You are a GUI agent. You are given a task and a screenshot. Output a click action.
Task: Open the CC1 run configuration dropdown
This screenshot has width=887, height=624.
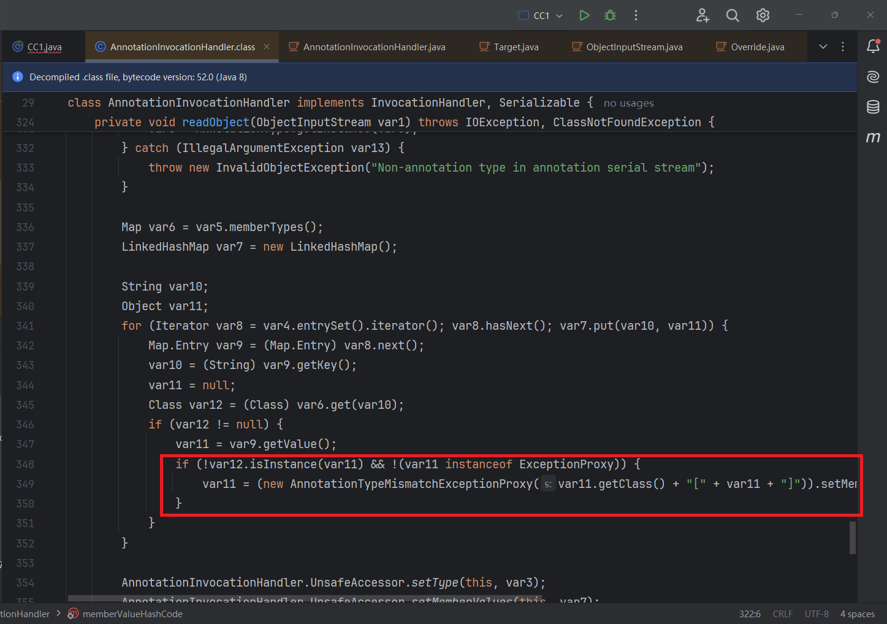(541, 15)
